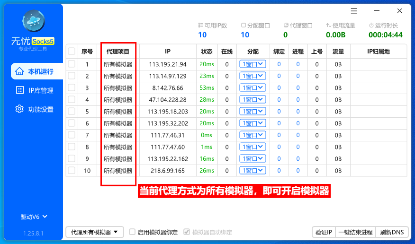Screen dimensions: 415x244
Task: Click the IP归属地 column header
Action: [x=379, y=52]
